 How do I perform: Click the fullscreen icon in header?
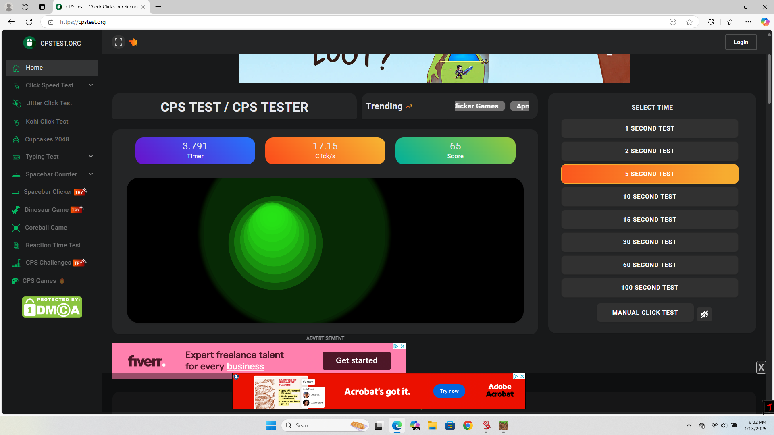pos(118,42)
